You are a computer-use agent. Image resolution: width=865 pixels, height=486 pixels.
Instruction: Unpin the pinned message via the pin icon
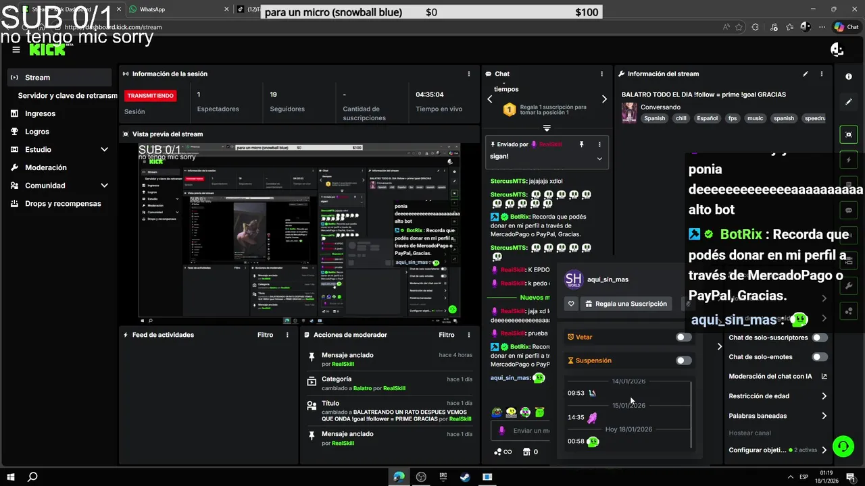pyautogui.click(x=581, y=144)
